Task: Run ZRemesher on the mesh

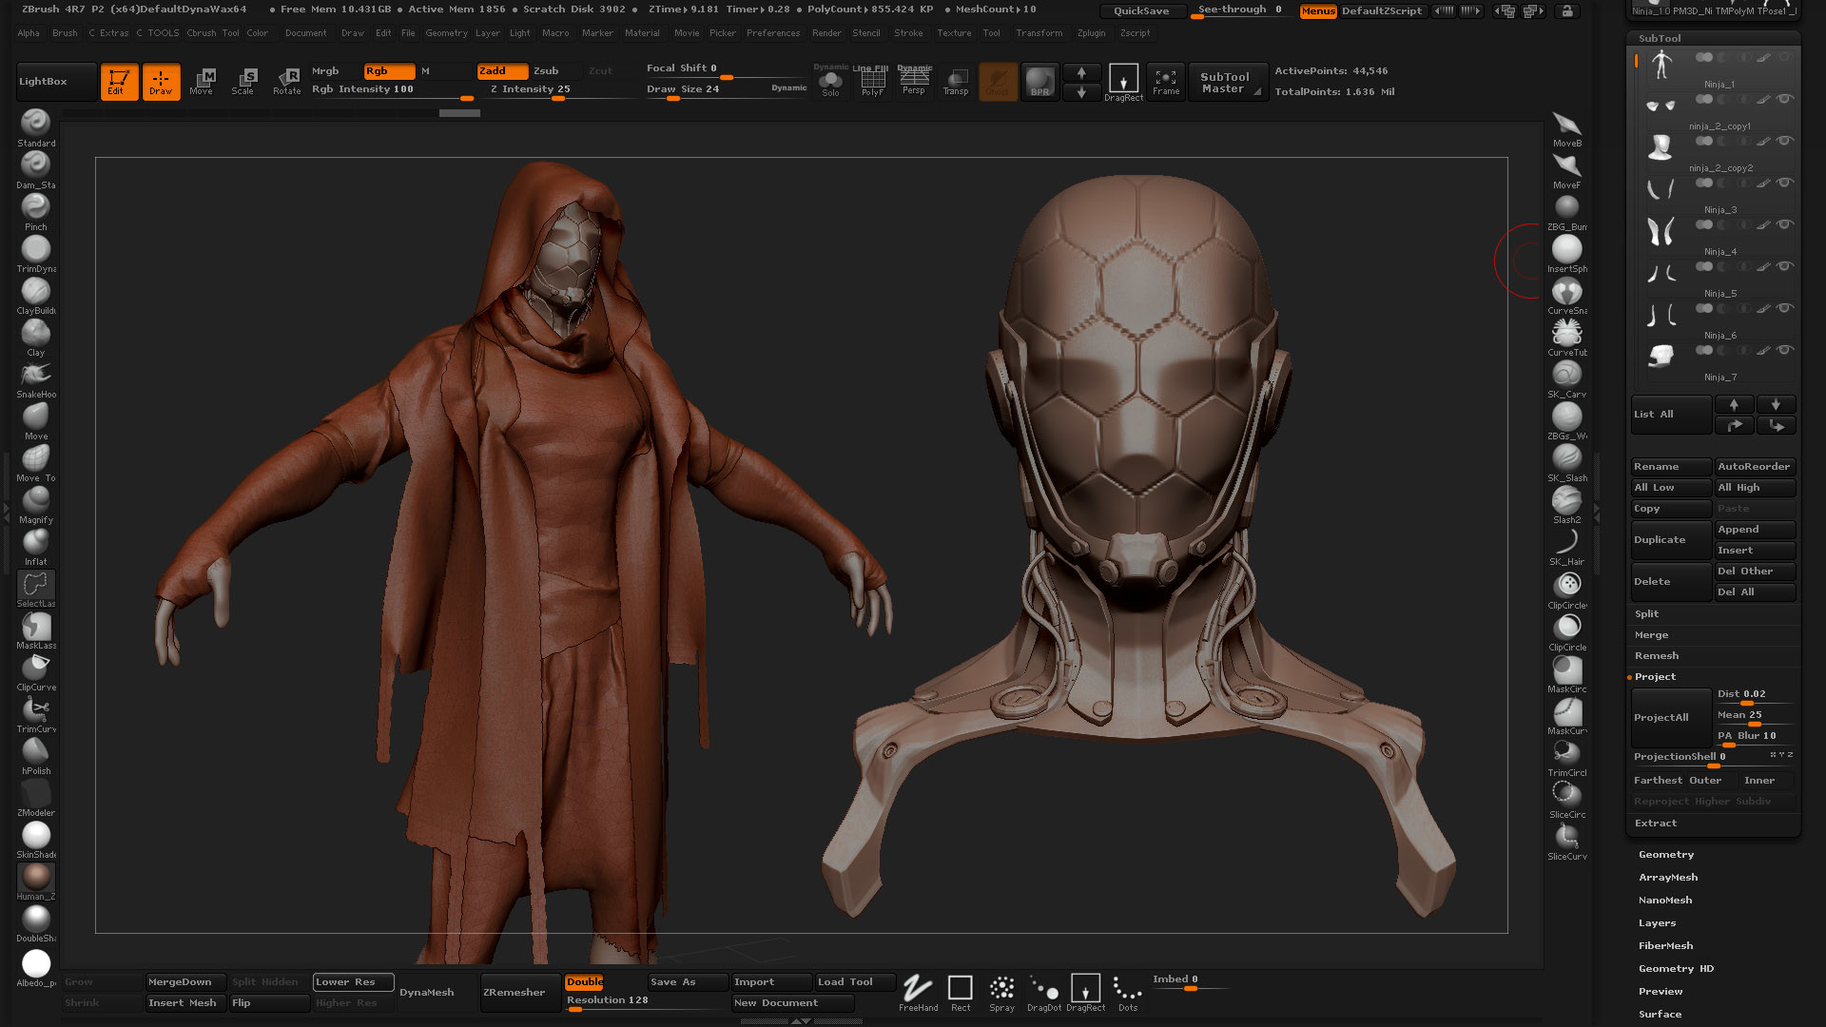Action: [517, 991]
